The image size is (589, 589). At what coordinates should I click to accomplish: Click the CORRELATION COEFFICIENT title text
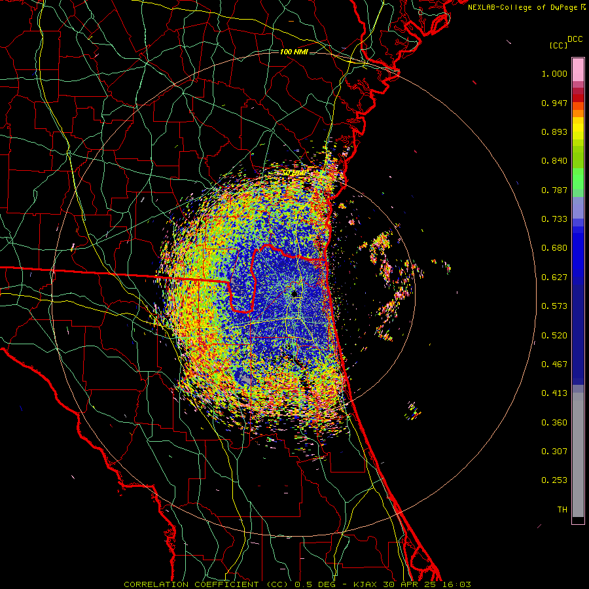(192, 584)
